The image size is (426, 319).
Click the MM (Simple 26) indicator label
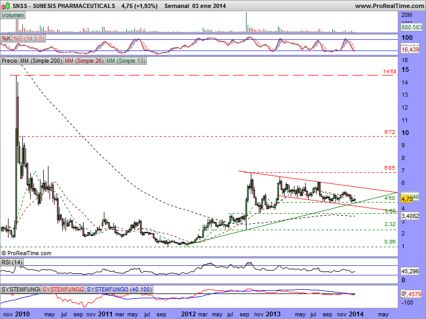coord(84,61)
